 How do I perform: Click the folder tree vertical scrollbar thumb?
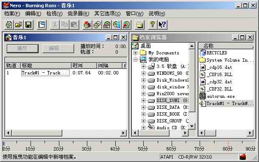192,80
